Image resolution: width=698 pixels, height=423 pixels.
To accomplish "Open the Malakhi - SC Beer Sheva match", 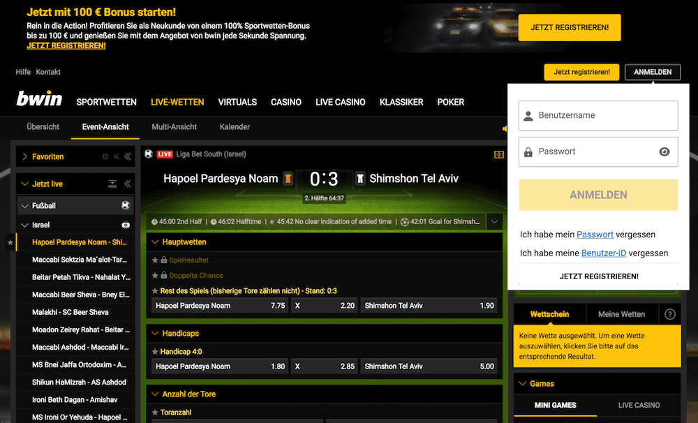I will point(70,312).
